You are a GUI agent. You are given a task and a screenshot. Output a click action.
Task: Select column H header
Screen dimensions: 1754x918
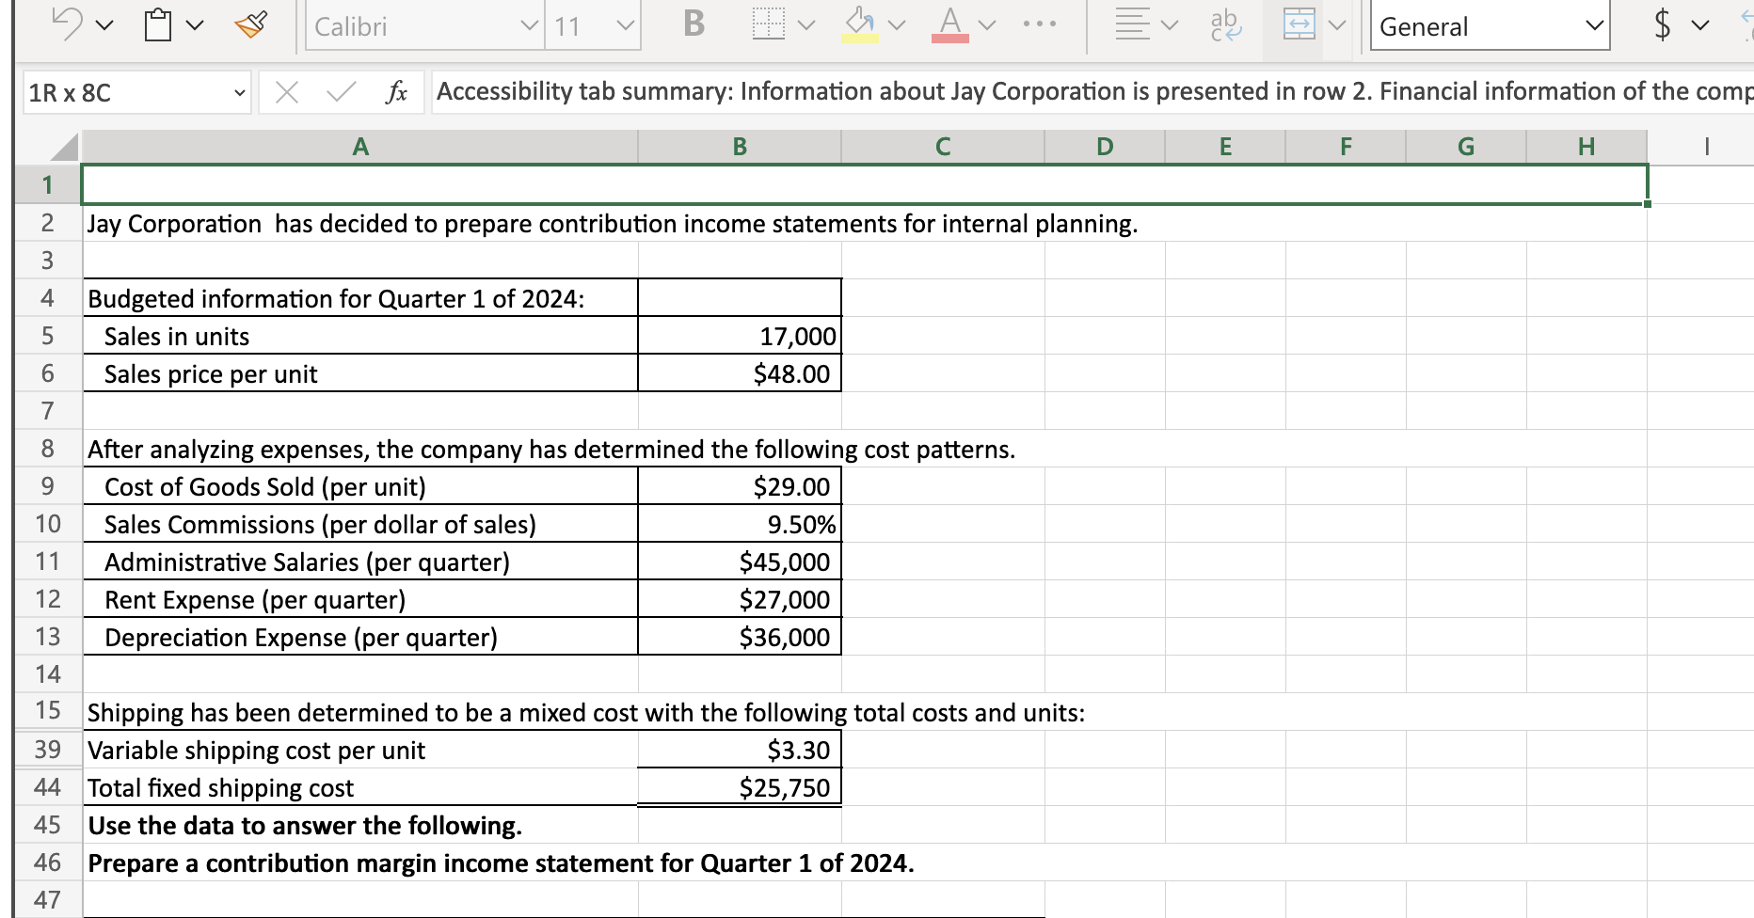[1587, 147]
